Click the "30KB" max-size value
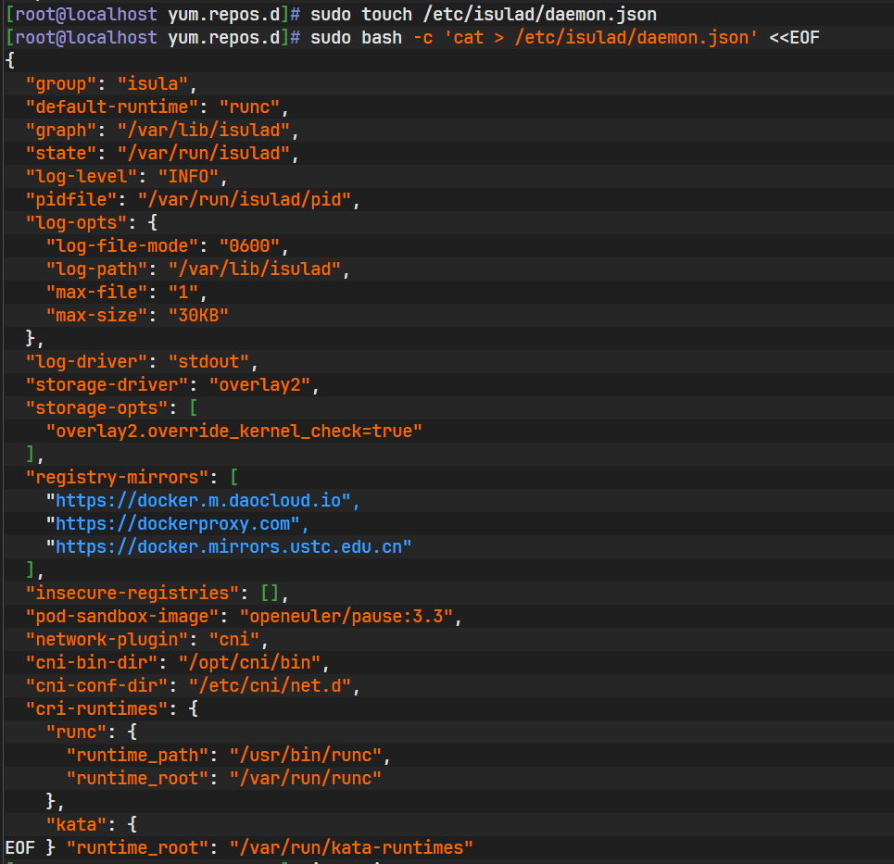This screenshot has height=864, width=894. point(198,315)
